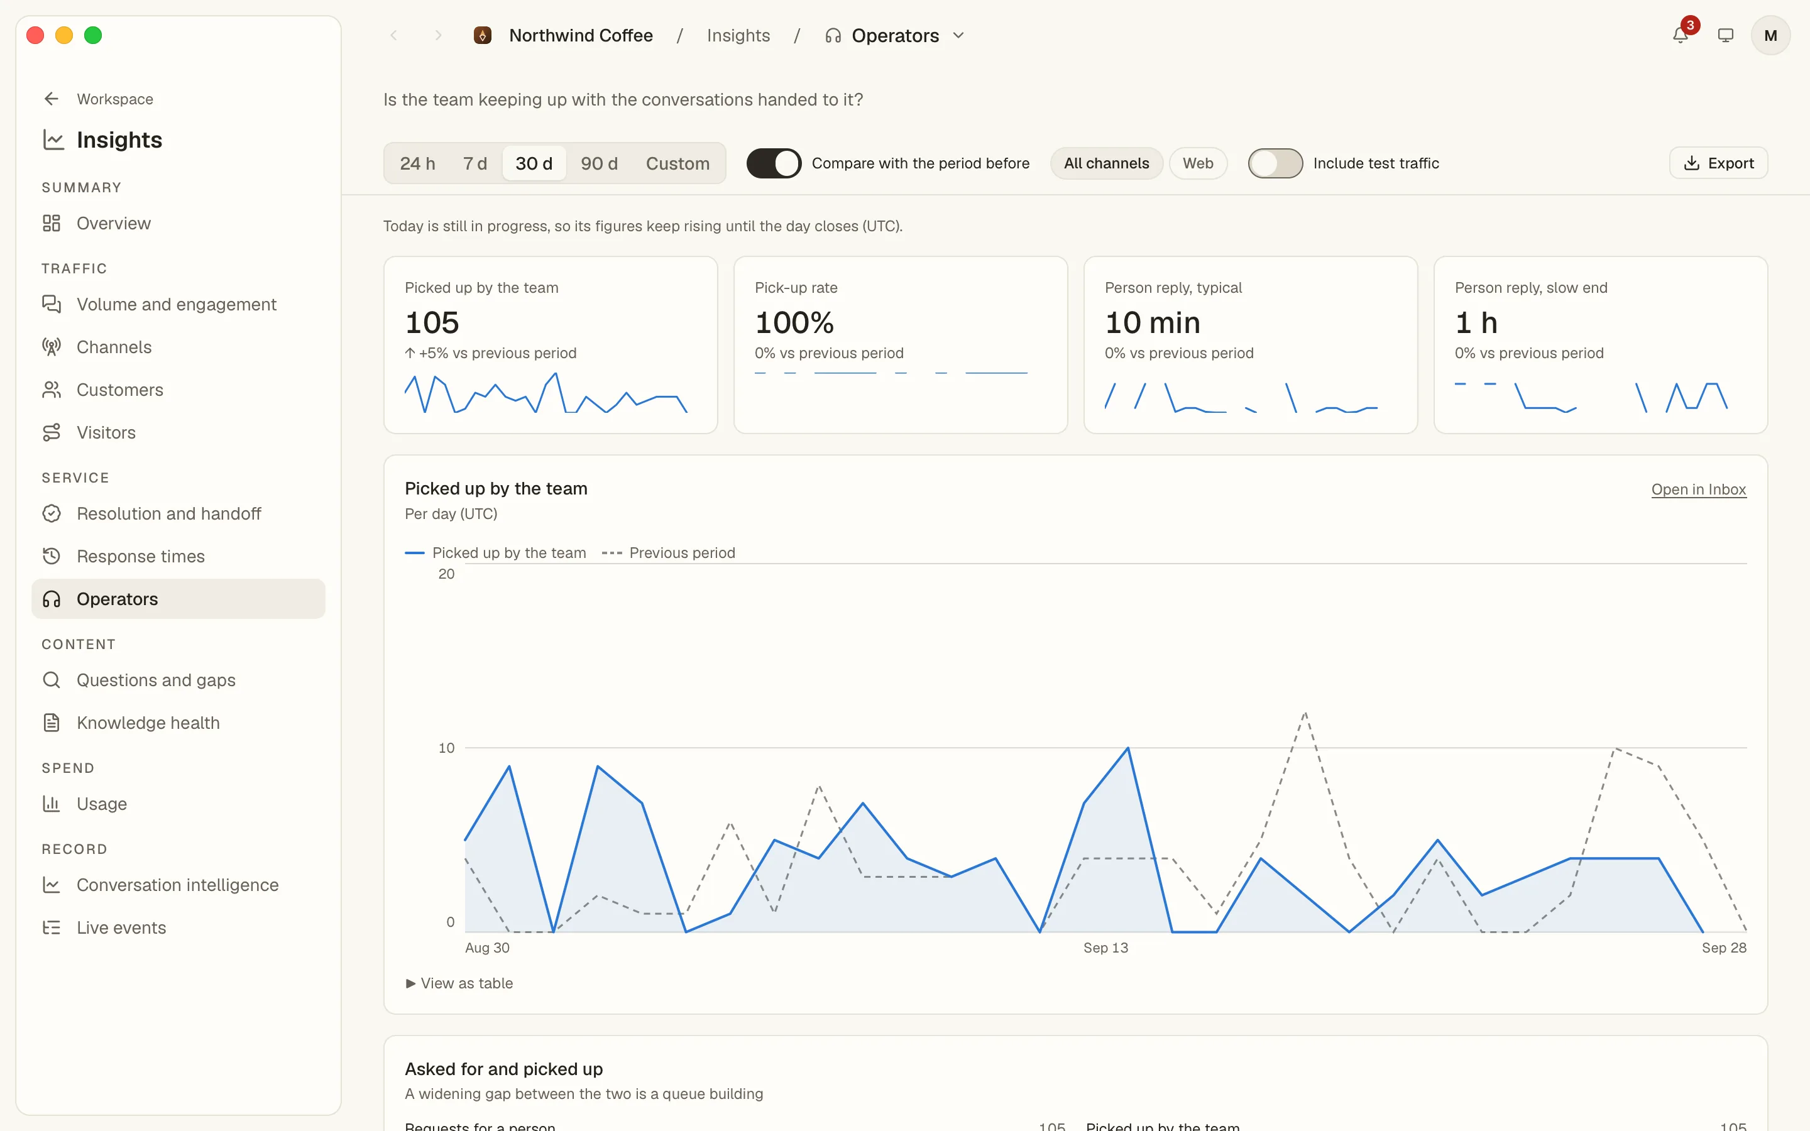Go forward using the right chevron arrow
Image resolution: width=1810 pixels, height=1131 pixels.
click(438, 35)
